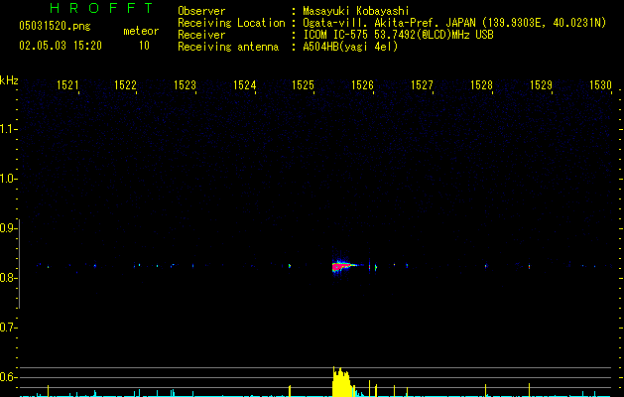
Task: Click the 0.8 kHz frequency label
Action: click(x=8, y=278)
